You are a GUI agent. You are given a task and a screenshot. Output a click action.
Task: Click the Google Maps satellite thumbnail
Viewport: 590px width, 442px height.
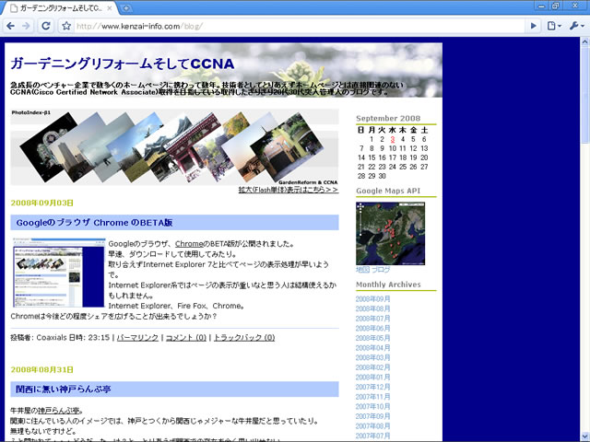[x=391, y=234]
